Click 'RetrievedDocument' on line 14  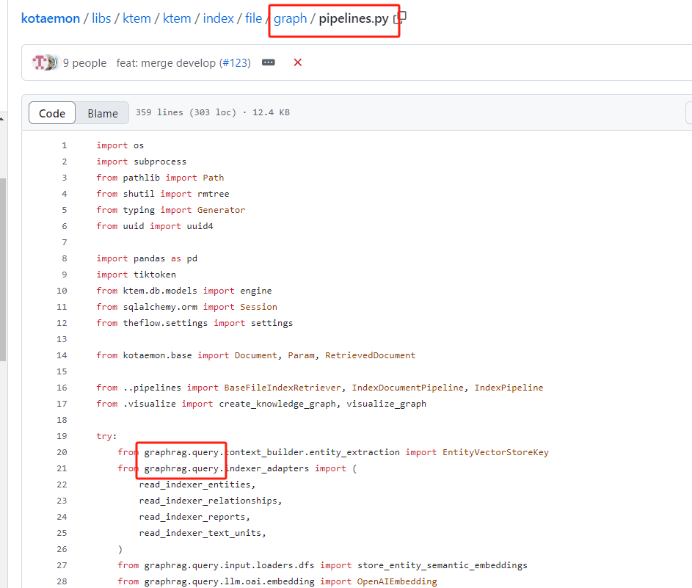(371, 355)
